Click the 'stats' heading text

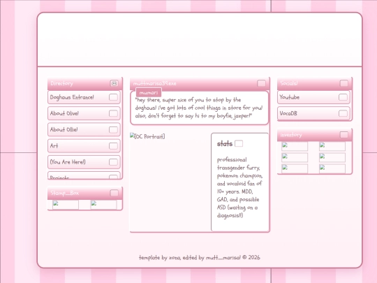225,144
